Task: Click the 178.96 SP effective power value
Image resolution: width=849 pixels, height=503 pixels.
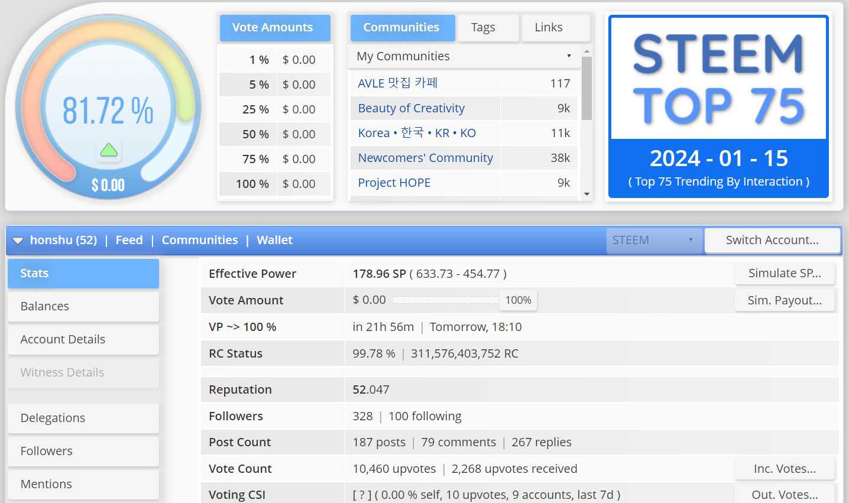Action: tap(380, 274)
